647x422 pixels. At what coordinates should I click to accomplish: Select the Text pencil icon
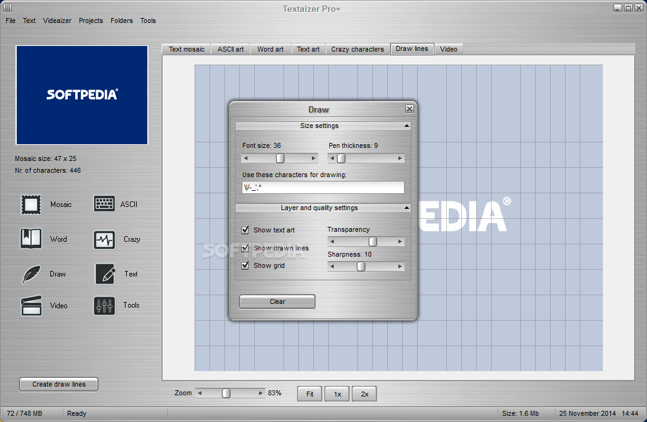pyautogui.click(x=105, y=274)
